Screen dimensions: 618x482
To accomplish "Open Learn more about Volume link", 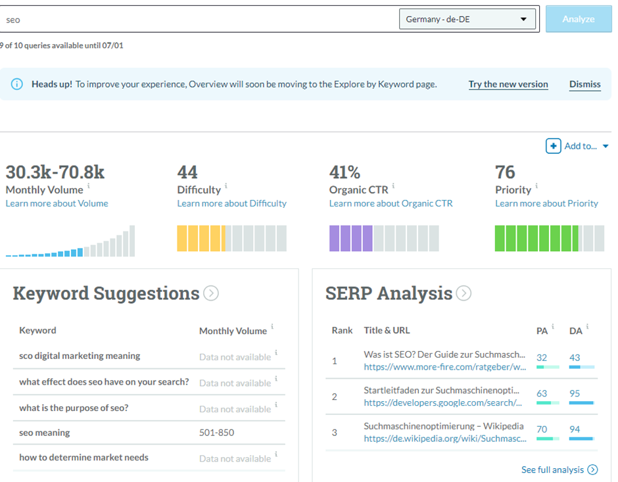I will pyautogui.click(x=57, y=204).
